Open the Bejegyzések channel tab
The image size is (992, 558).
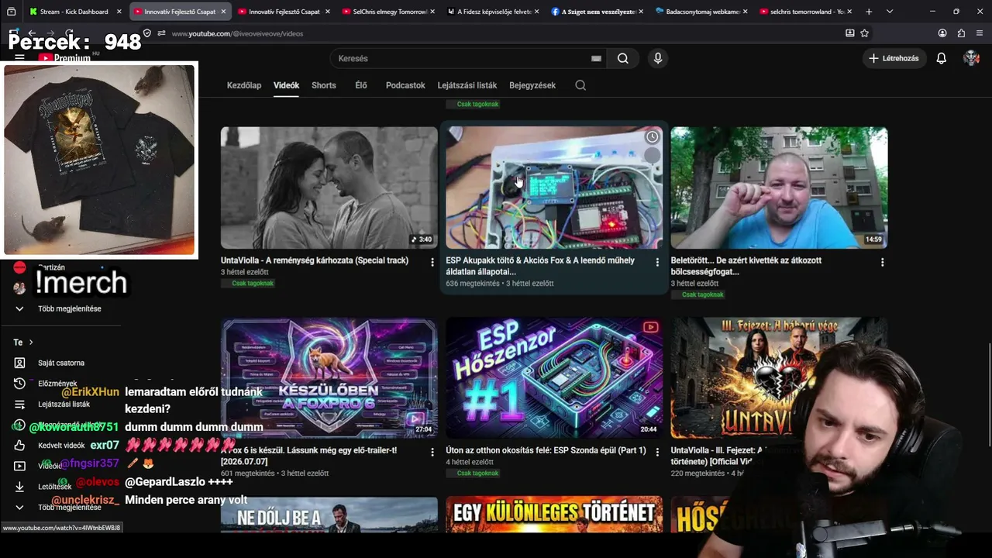tap(532, 85)
